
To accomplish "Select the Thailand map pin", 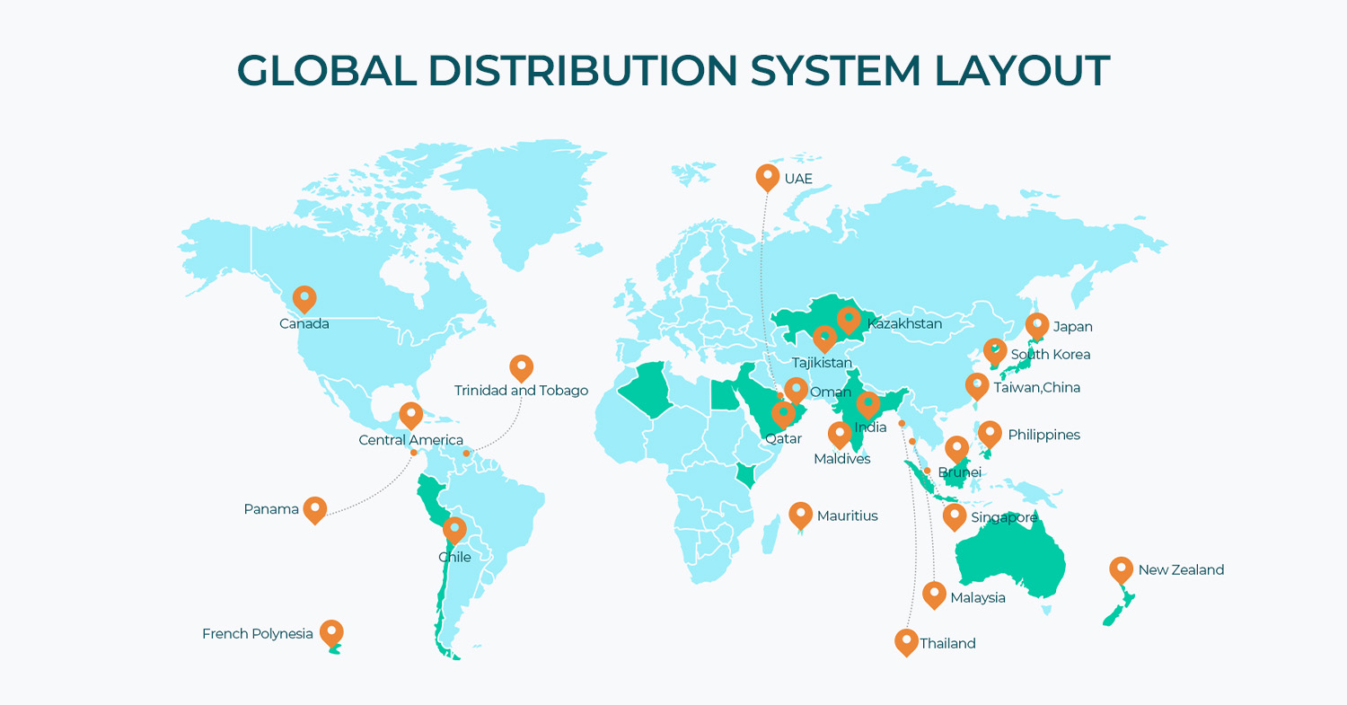I will click(906, 640).
